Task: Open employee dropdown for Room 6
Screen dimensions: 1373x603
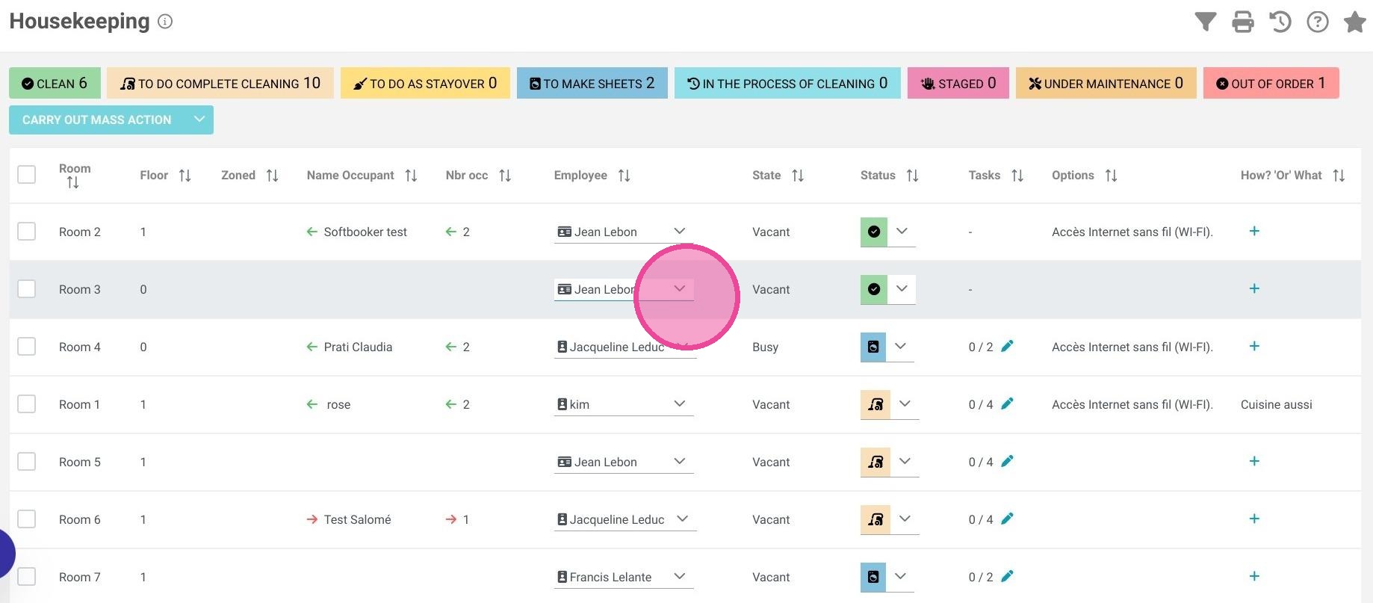Action: point(625,519)
